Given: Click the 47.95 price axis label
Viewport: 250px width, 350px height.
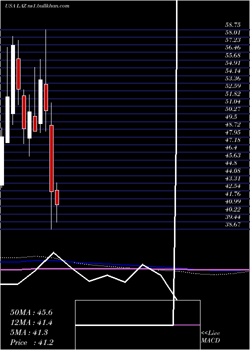Looking at the screenshot, I should coord(232,132).
